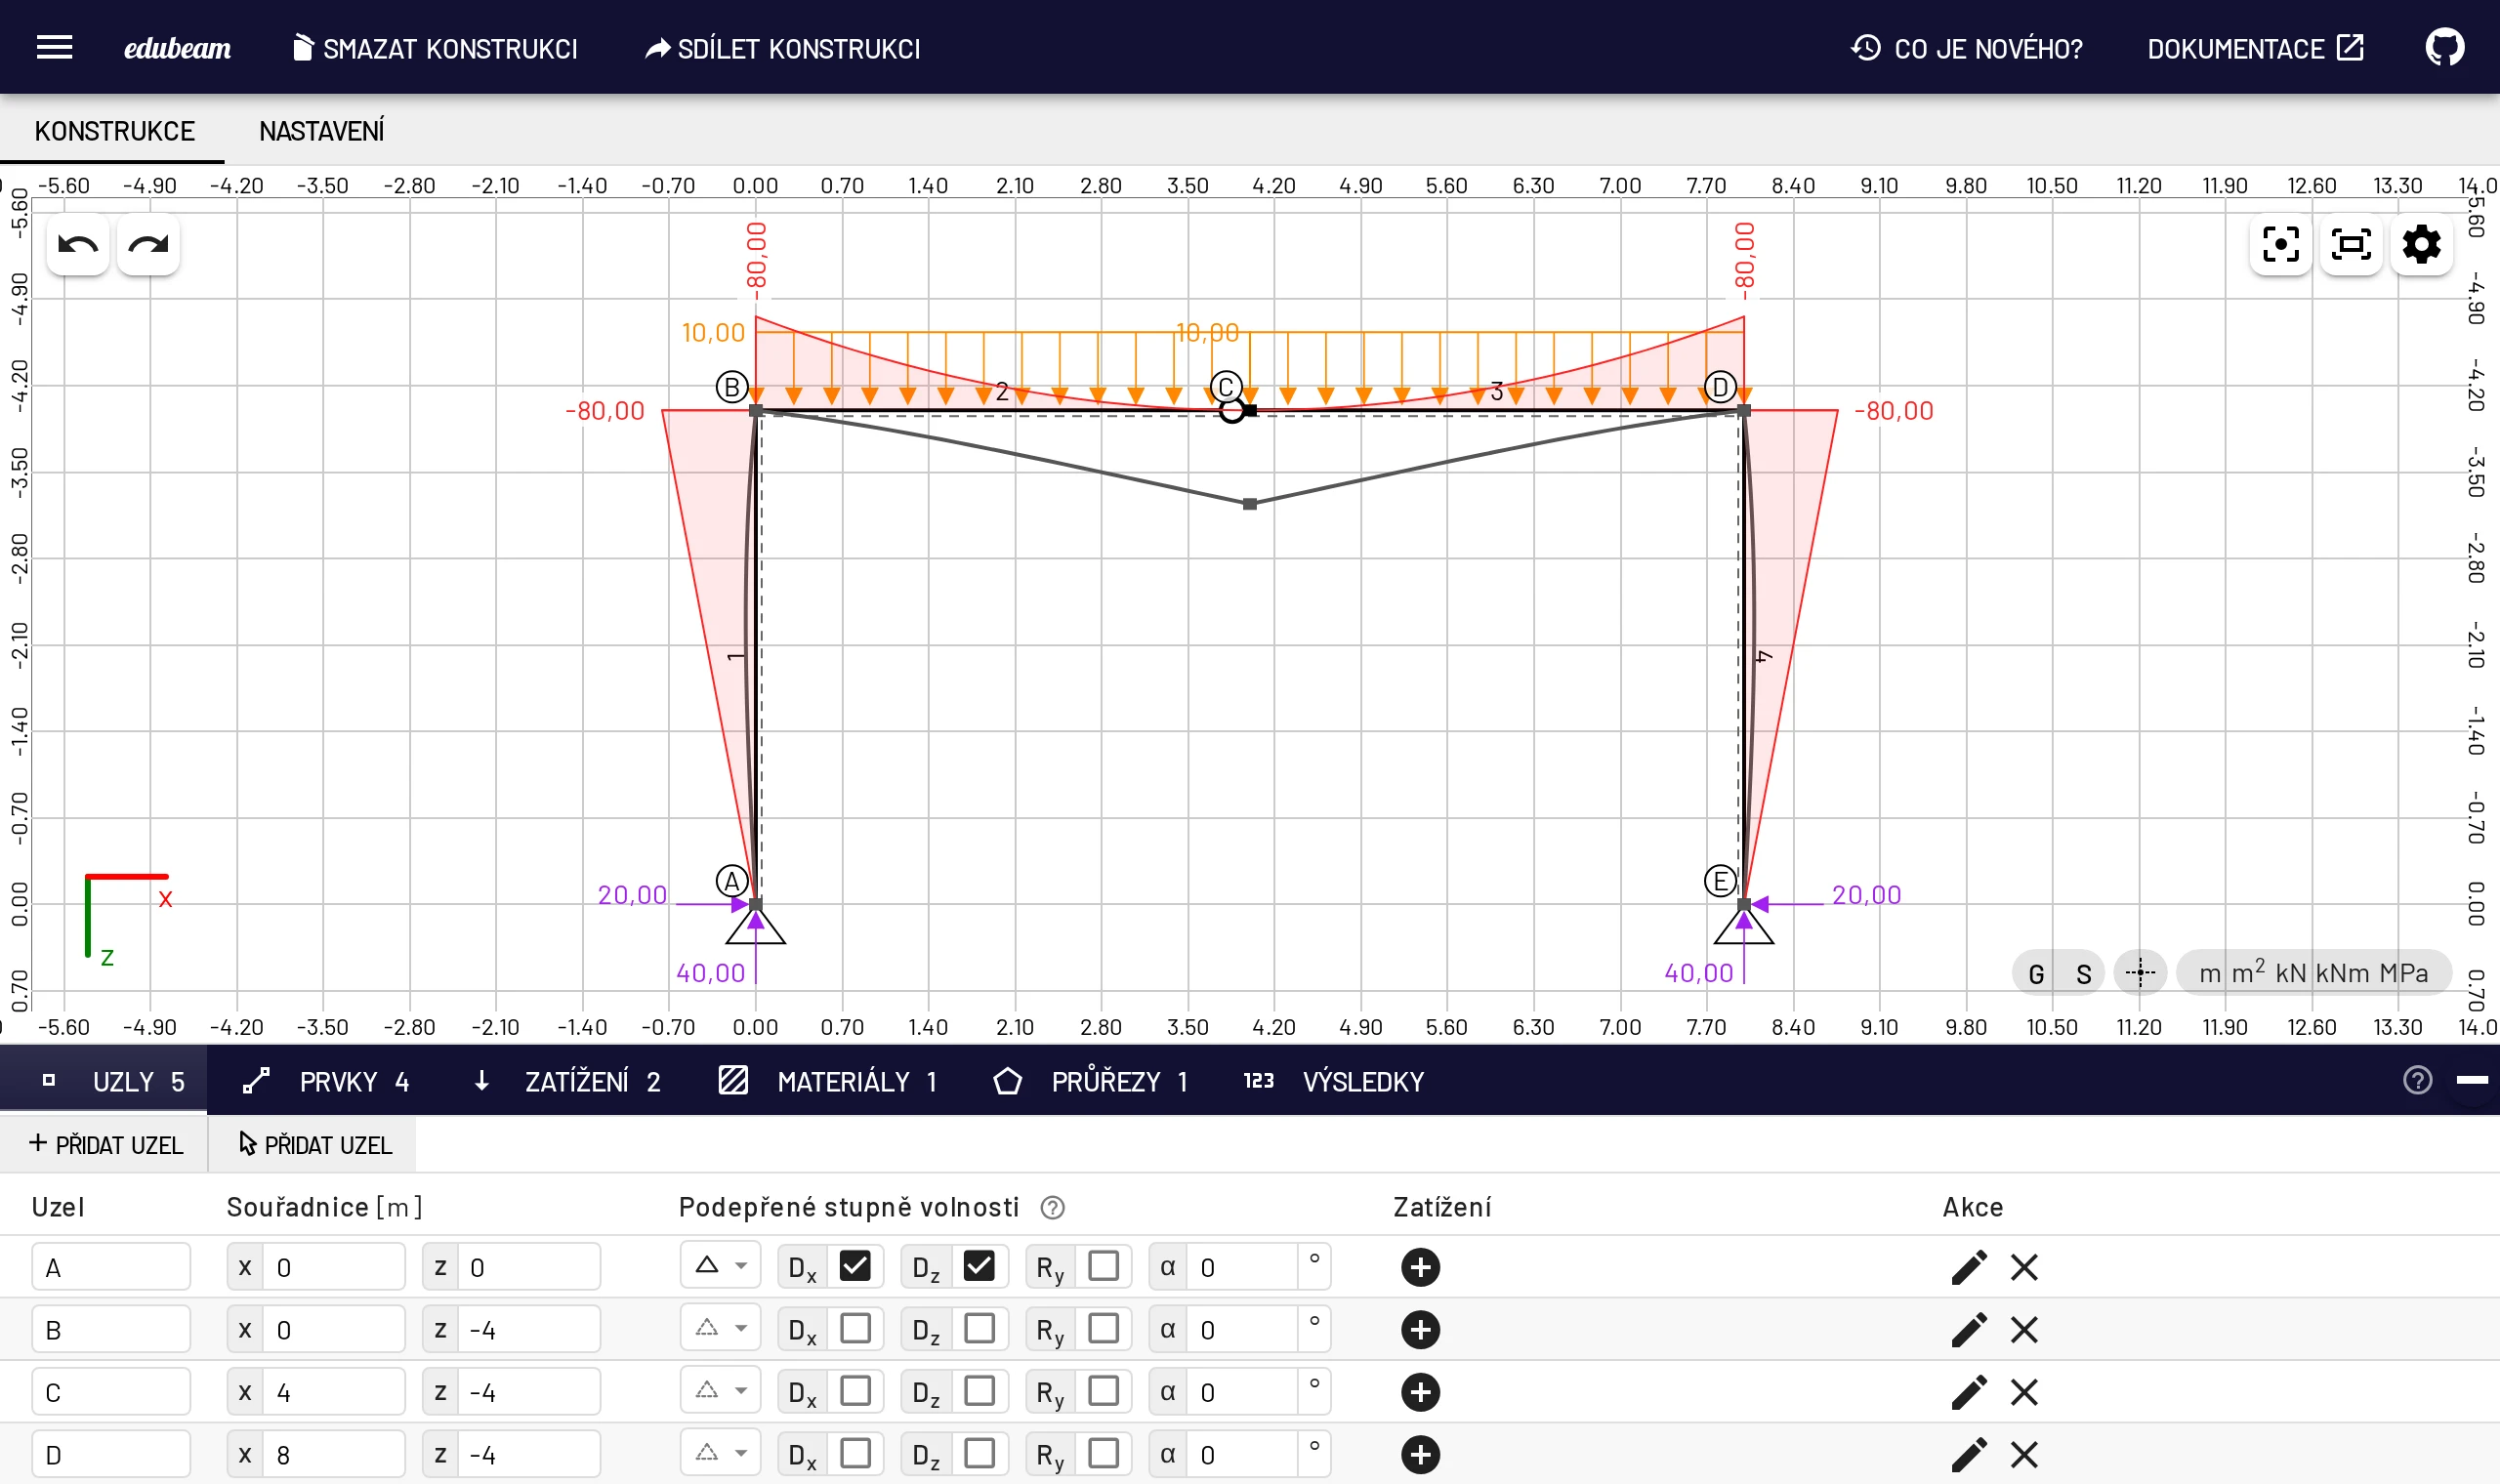Open the GitHub repository icon

(2444, 47)
